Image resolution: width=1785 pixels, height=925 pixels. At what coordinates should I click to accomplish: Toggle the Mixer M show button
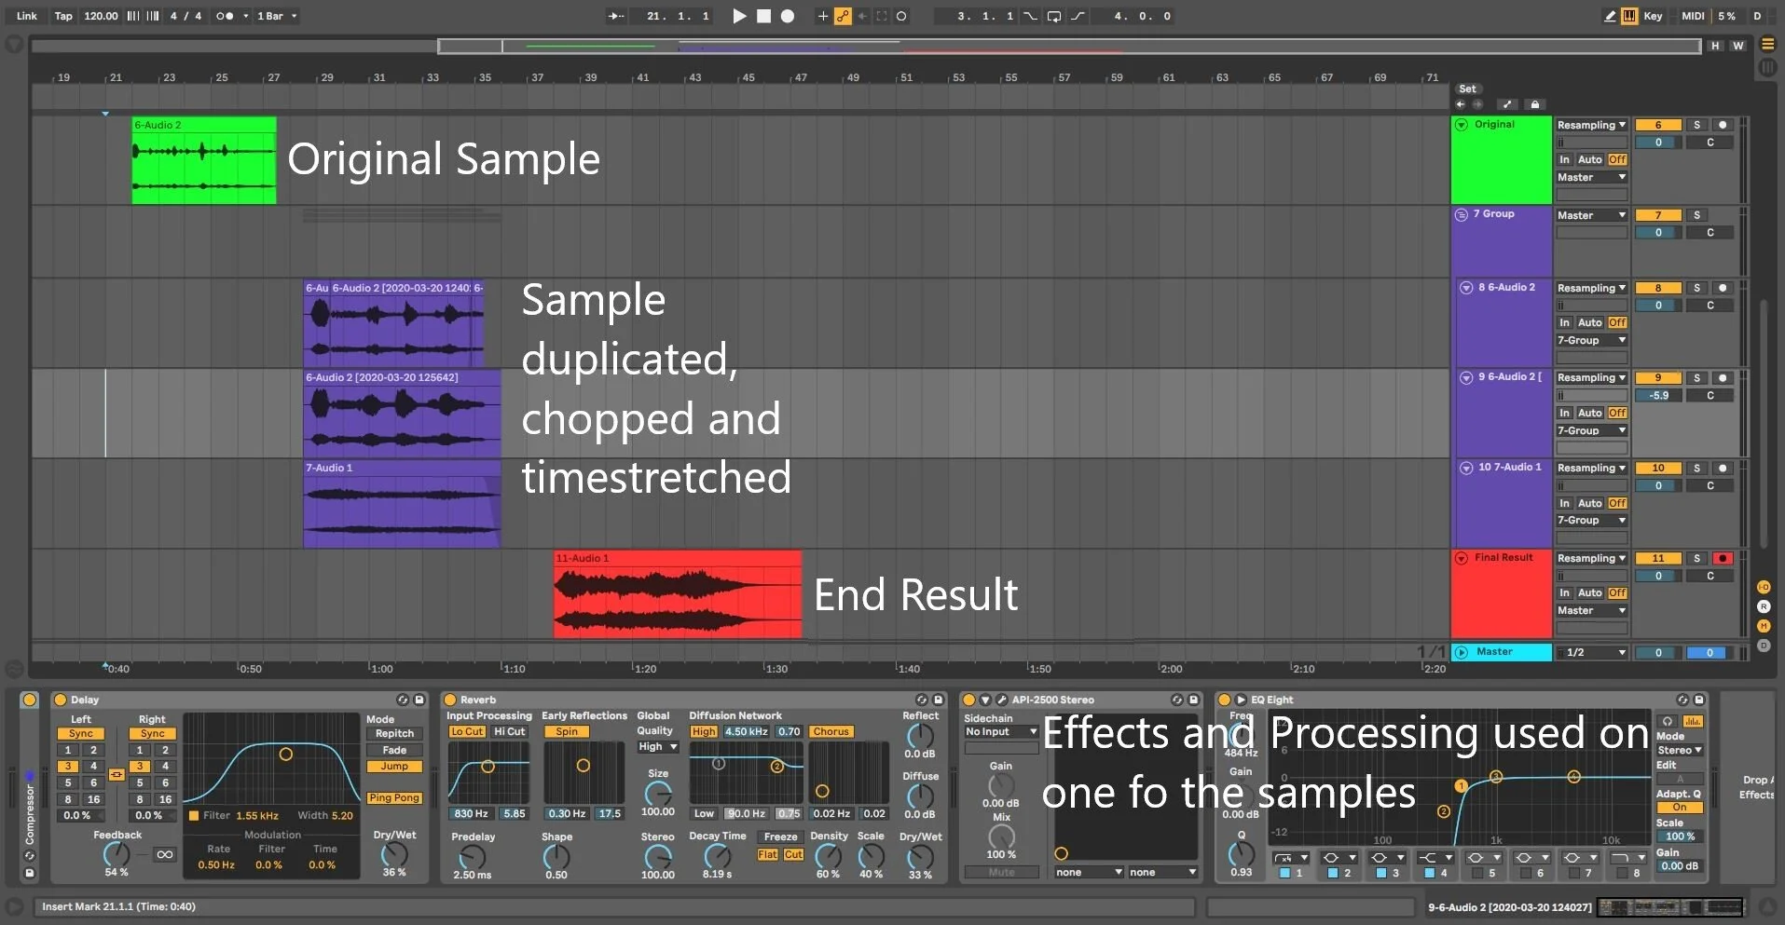(1764, 626)
